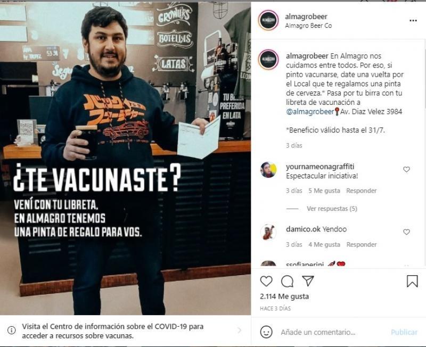Reply to yournameonagraffiti with Responder

[x=362, y=191]
